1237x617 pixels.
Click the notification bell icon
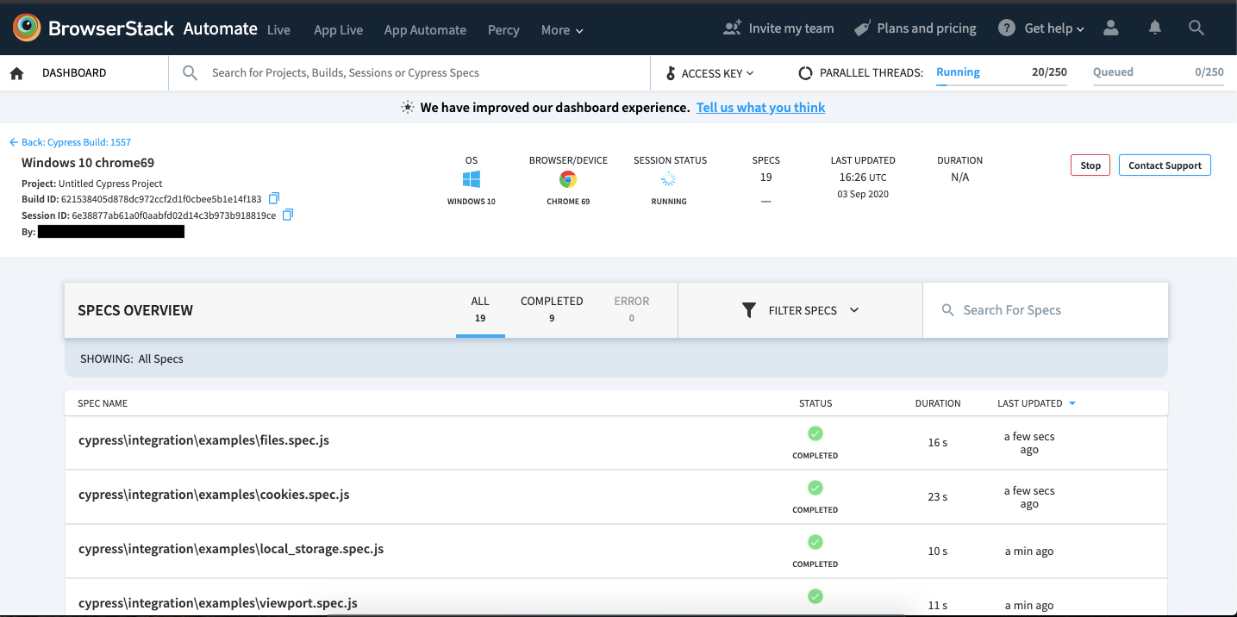pyautogui.click(x=1154, y=28)
